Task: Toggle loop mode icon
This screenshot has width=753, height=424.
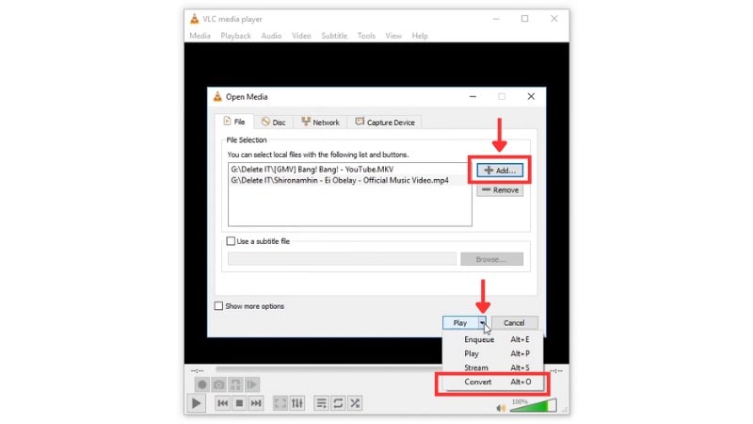Action: pyautogui.click(x=338, y=403)
